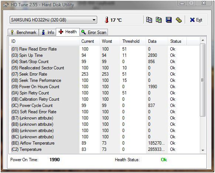Screen dimensions: 215x173
Task: Click the copy screenshot toolbar icon
Action: (159, 20)
